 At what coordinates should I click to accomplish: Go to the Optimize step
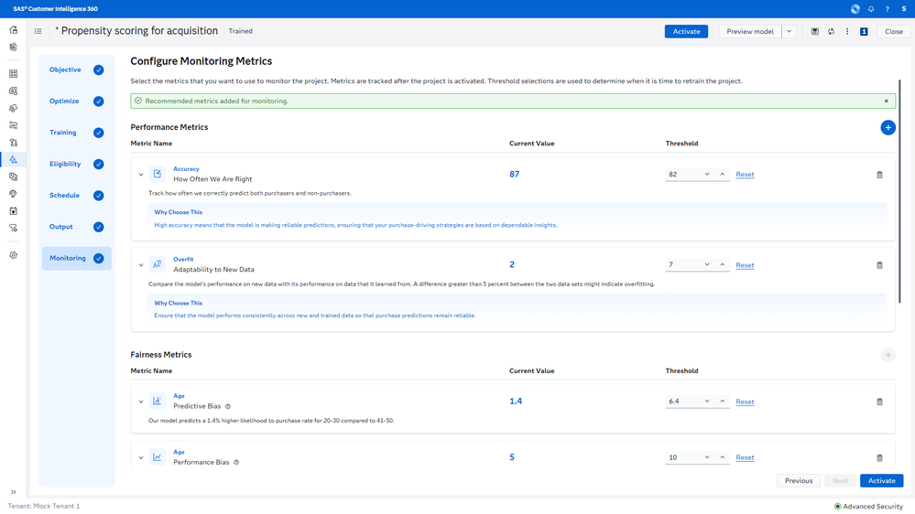(x=76, y=102)
